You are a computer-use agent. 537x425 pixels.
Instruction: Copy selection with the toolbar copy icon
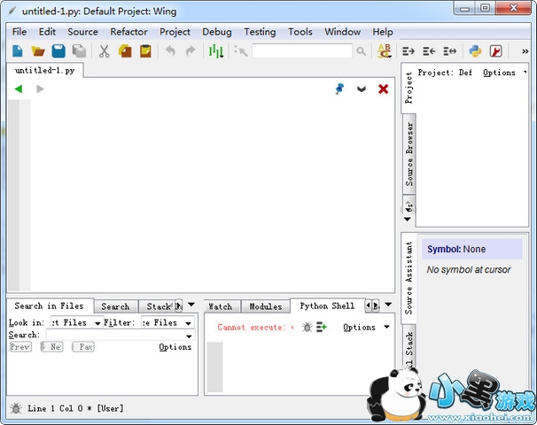[x=125, y=51]
